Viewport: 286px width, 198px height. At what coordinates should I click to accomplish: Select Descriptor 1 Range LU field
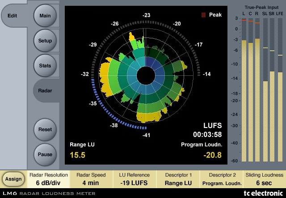pos(178,179)
